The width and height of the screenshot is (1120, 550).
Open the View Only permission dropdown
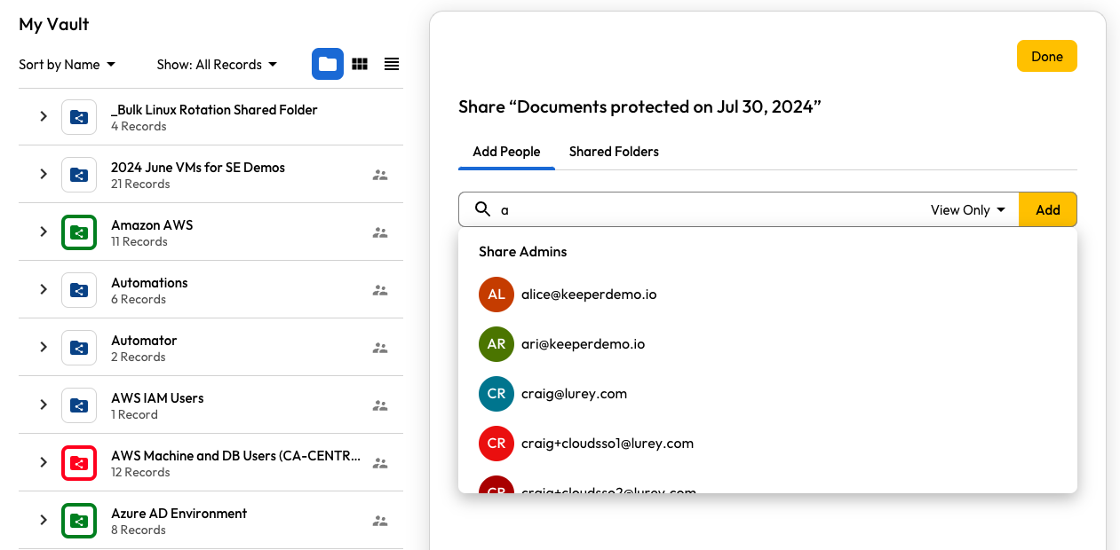967,210
